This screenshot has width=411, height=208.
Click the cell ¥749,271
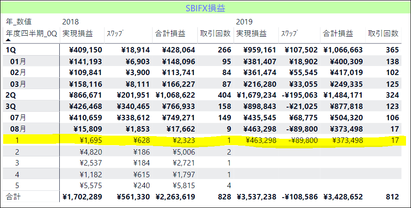coord(178,118)
